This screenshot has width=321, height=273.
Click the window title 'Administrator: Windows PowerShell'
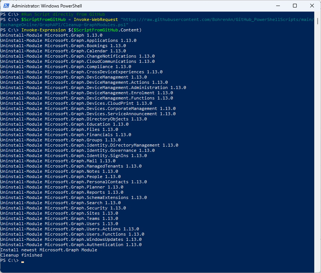tap(47, 6)
